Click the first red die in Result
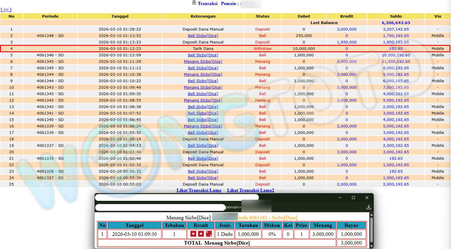 [193, 234]
